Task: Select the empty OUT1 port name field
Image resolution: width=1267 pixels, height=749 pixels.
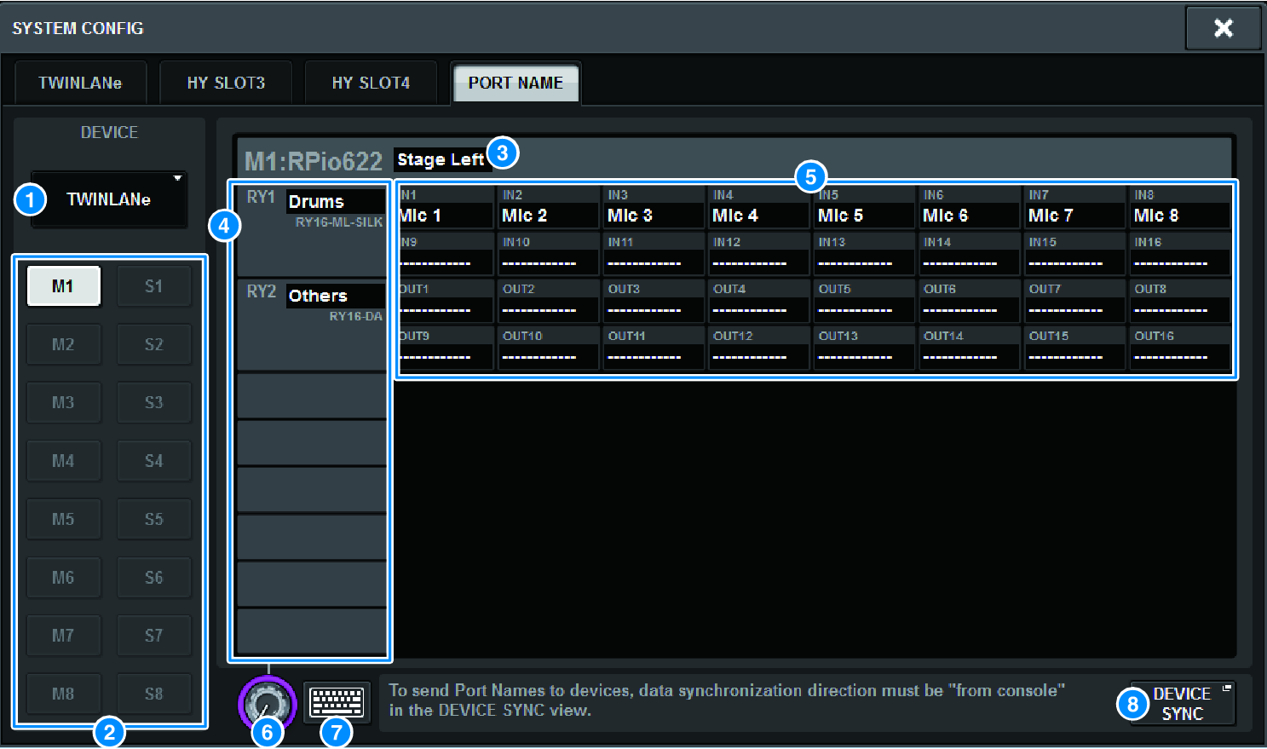Action: pos(446,309)
